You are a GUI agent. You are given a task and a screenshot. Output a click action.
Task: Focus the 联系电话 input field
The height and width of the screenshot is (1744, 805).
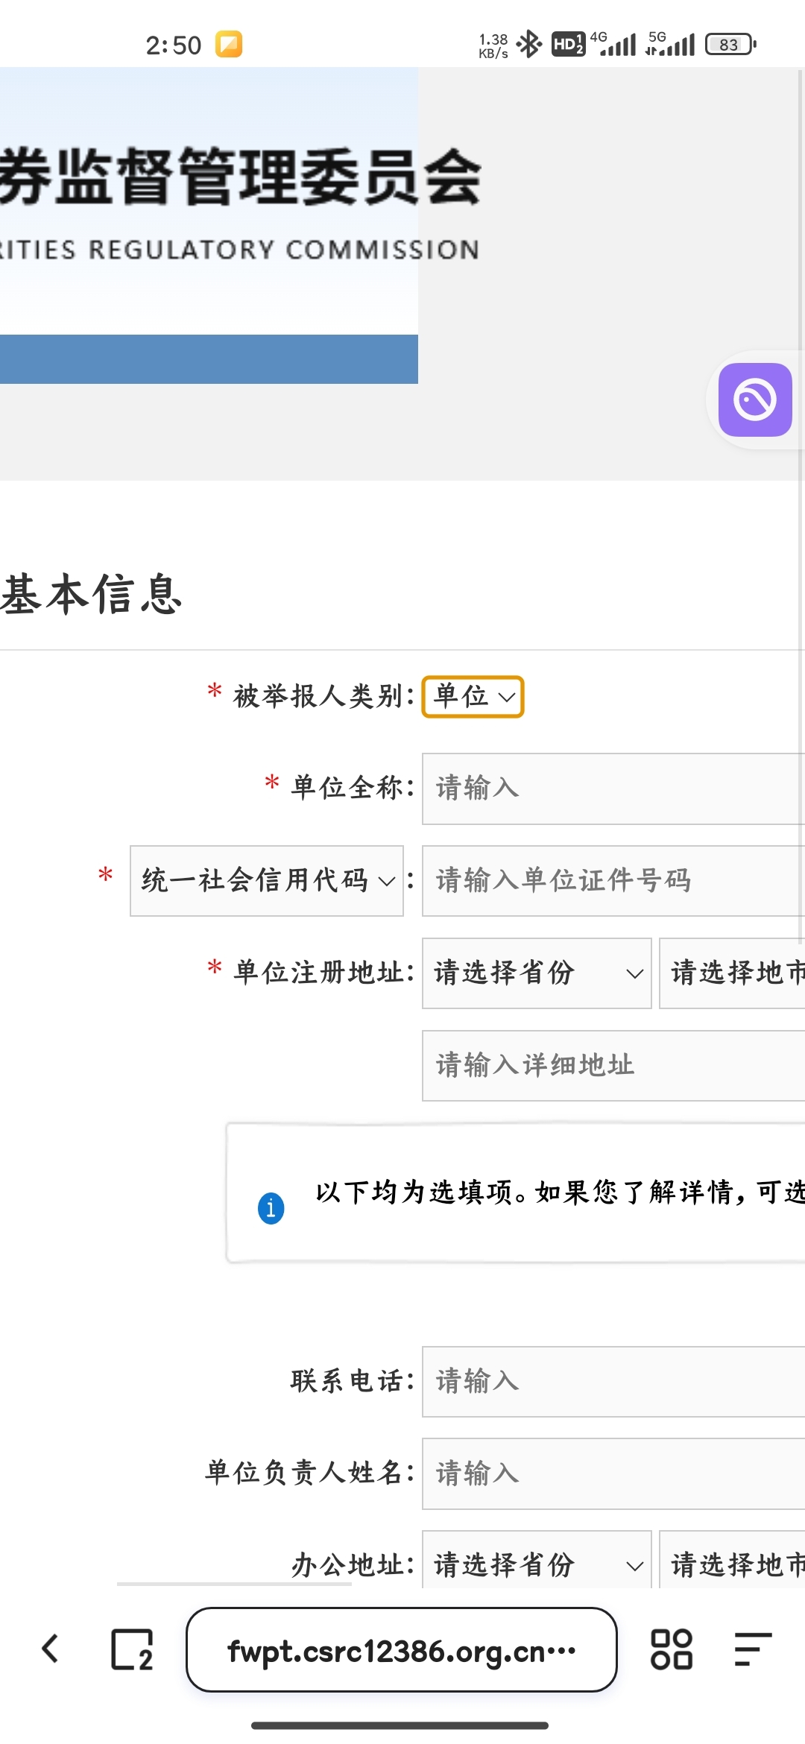tap(613, 1381)
